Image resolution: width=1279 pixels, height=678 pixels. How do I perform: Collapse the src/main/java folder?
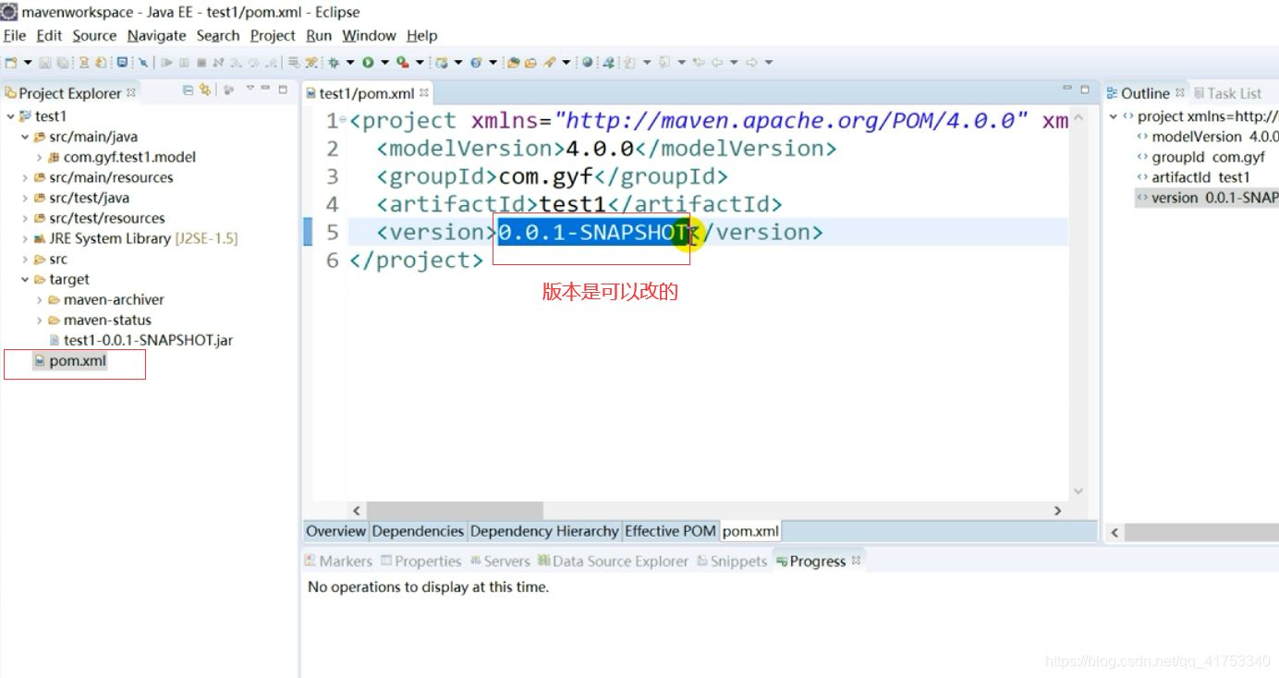click(x=25, y=137)
